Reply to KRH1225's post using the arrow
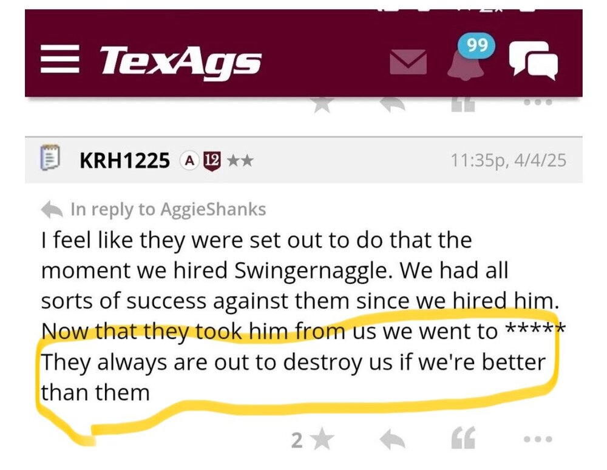The height and width of the screenshot is (470, 607). click(x=392, y=439)
